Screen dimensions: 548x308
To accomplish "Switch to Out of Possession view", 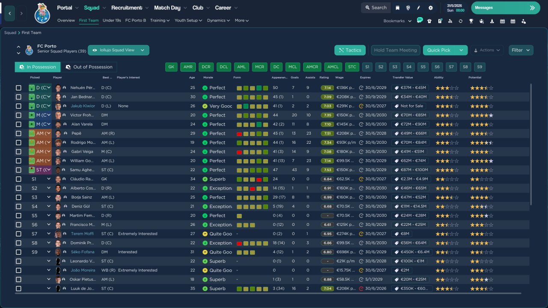I will click(89, 67).
